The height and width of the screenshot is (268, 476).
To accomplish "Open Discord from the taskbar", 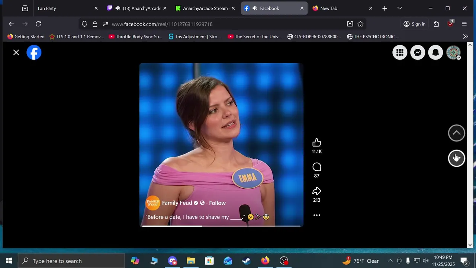I will [172, 261].
